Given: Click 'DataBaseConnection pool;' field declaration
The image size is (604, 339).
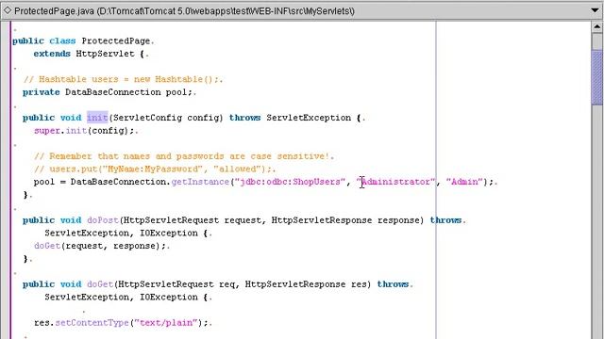Looking at the screenshot, I should tap(128, 92).
